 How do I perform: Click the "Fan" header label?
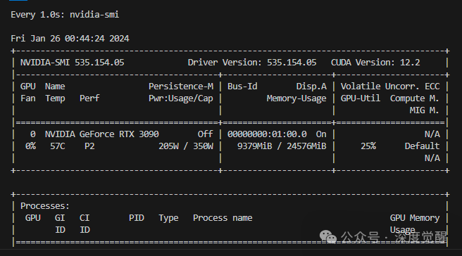coord(27,98)
